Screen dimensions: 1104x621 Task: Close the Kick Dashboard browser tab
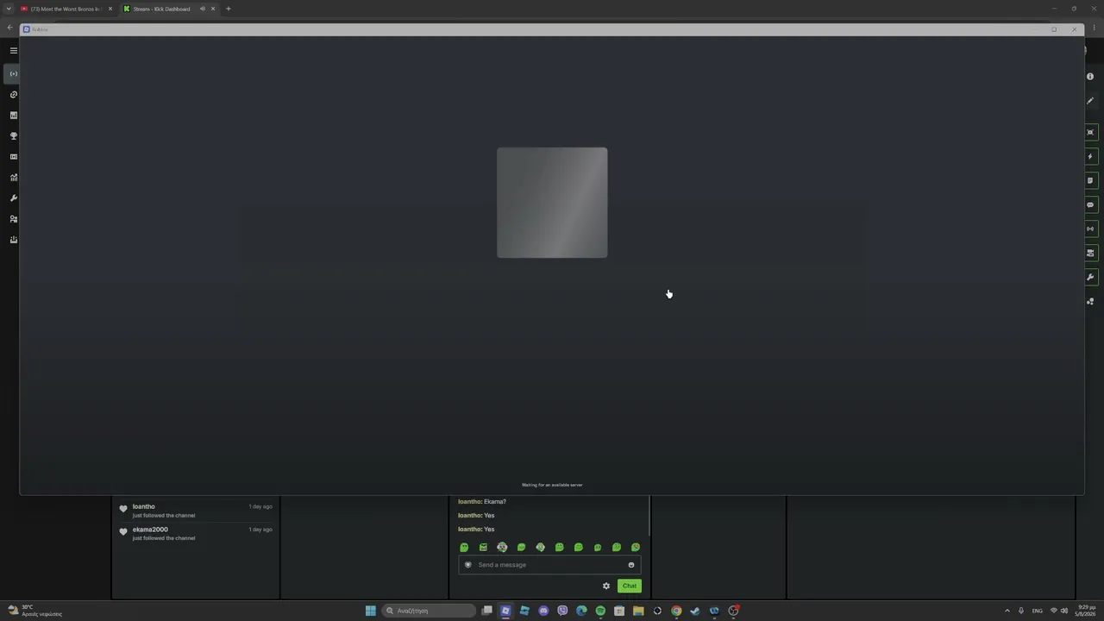213,9
